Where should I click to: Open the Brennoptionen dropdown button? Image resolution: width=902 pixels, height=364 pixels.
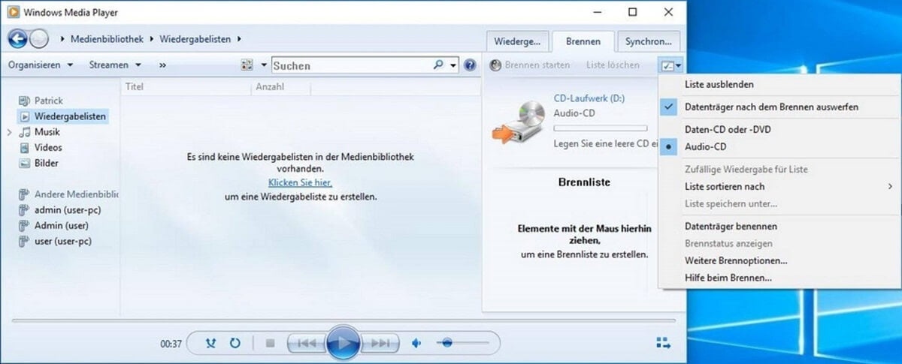point(670,65)
